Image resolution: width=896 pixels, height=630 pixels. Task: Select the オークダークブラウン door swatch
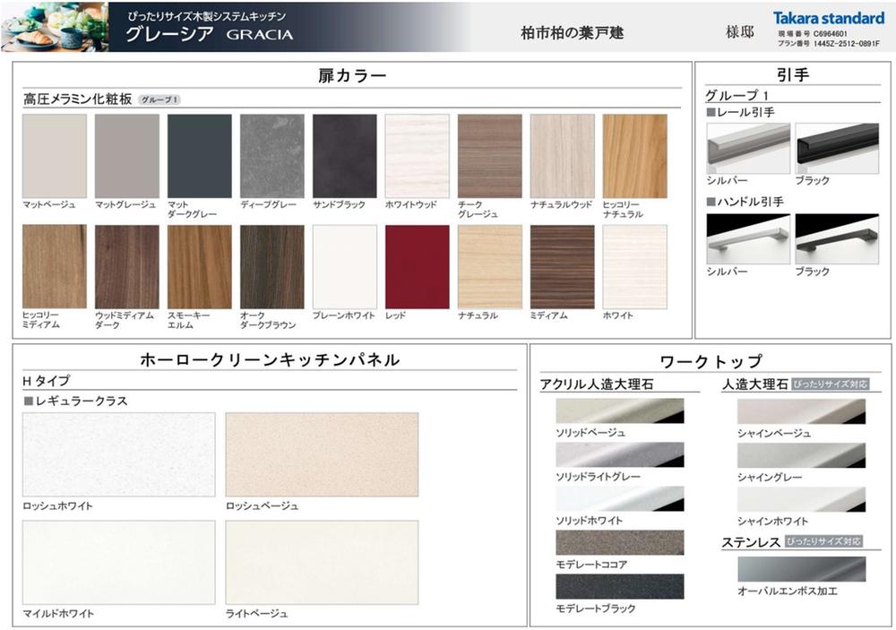(271, 267)
